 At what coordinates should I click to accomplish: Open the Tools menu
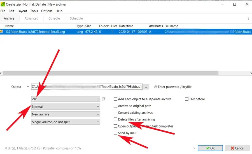pyautogui.click(x=34, y=11)
